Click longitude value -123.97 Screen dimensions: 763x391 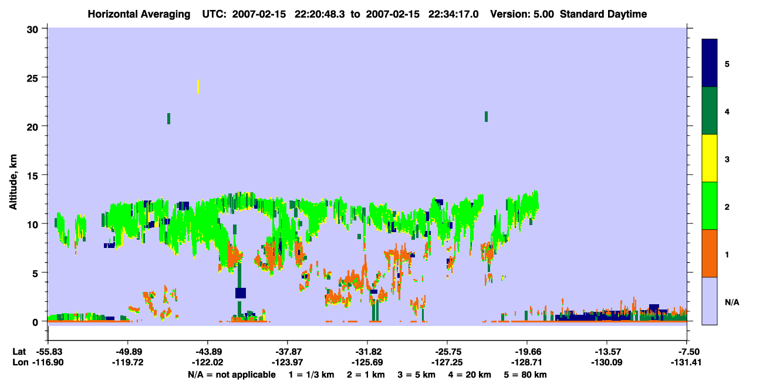tap(287, 362)
